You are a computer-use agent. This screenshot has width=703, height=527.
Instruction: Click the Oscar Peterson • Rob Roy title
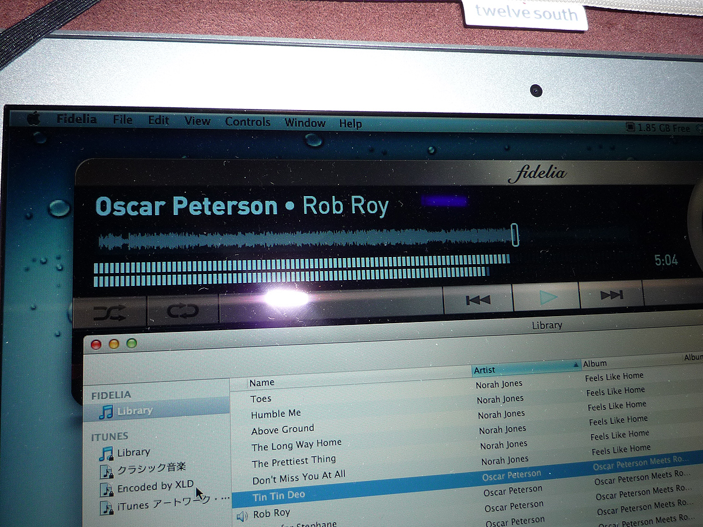pos(242,206)
